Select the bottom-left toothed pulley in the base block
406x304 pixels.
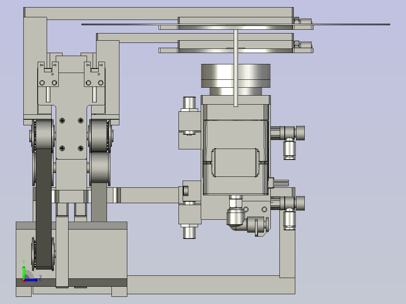click(43, 254)
